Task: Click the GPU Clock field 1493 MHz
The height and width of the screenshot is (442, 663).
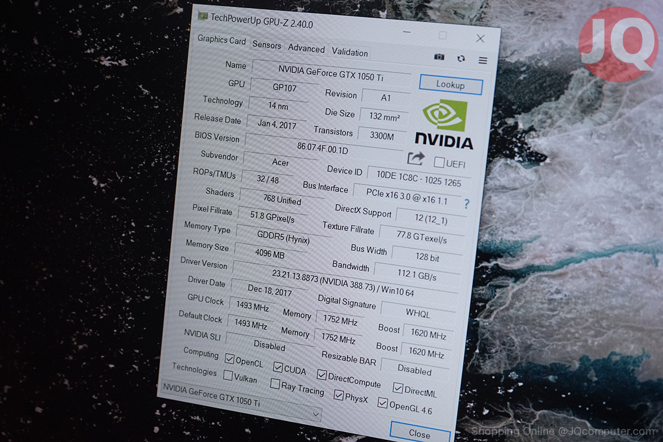Action: (252, 306)
